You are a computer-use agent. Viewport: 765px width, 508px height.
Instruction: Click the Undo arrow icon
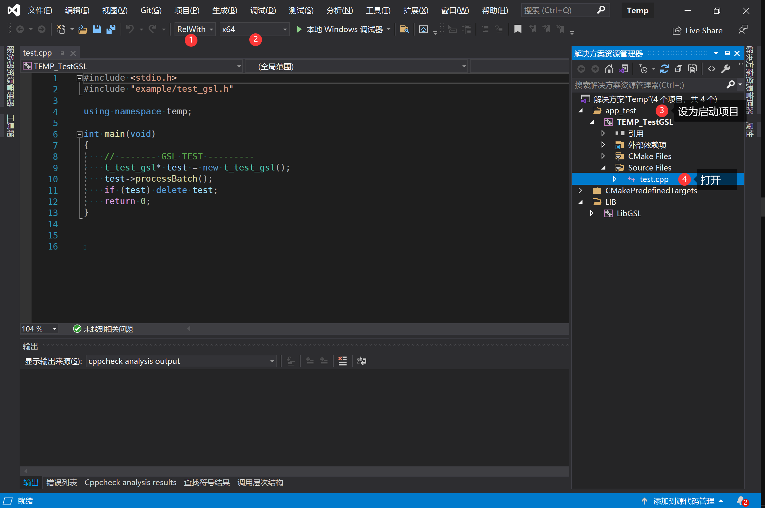[130, 30]
